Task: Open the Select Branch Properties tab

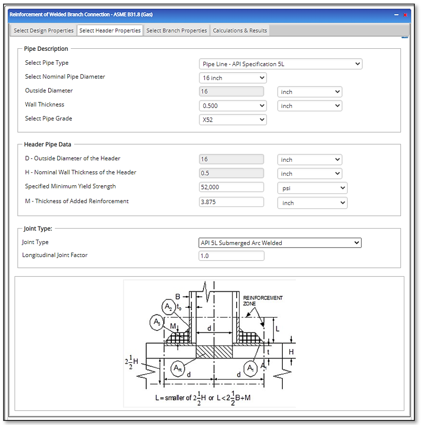Action: coord(176,31)
